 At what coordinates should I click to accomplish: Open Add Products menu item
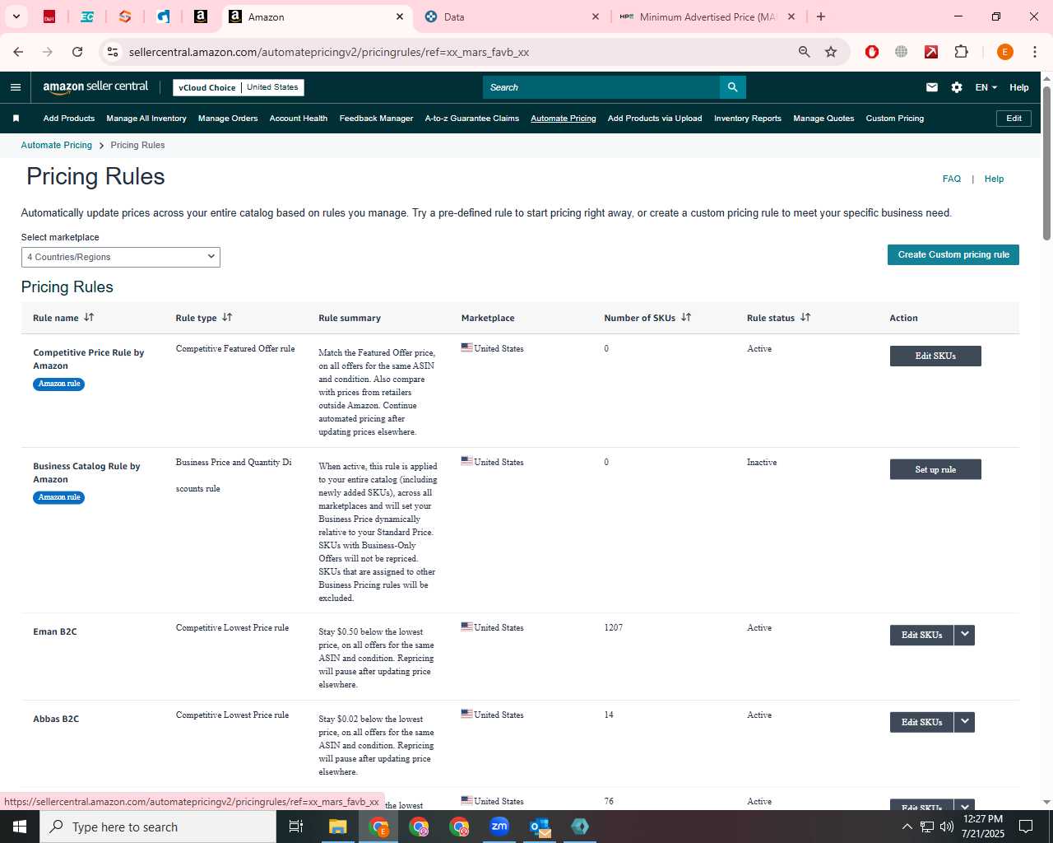69,119
